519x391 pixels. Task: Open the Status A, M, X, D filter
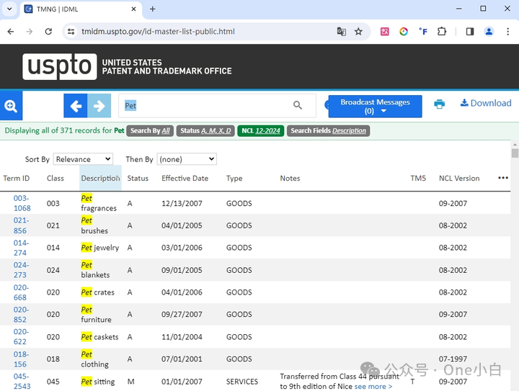click(205, 131)
